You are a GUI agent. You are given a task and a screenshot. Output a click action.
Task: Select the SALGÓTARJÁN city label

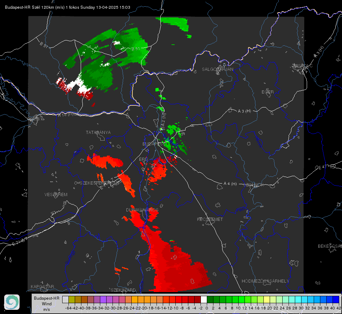(217, 69)
